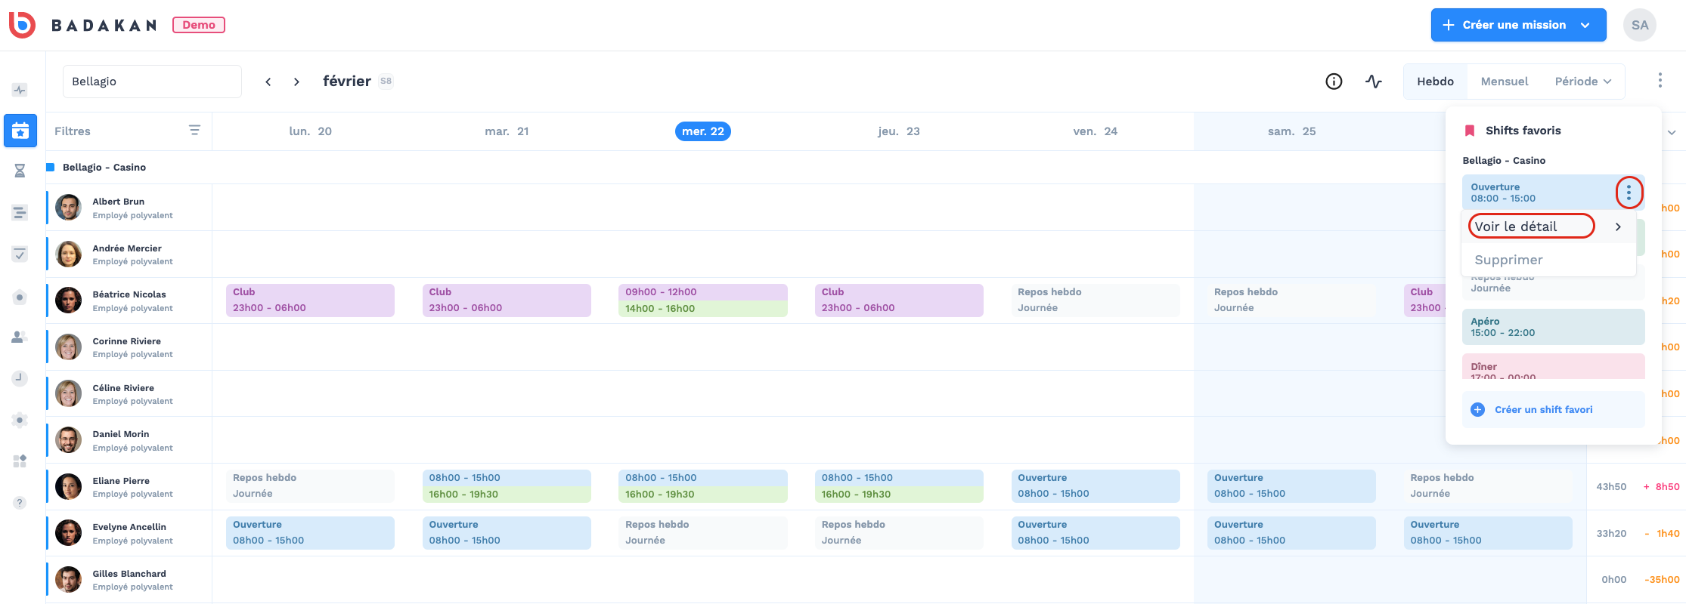1686x604 pixels.
Task: Open the Bellagio establishment selector
Action: [152, 82]
